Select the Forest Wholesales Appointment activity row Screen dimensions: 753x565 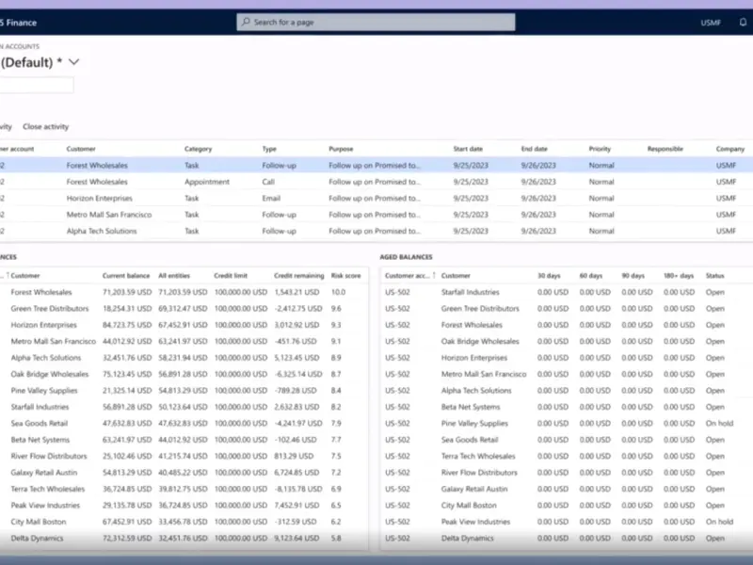tap(97, 182)
